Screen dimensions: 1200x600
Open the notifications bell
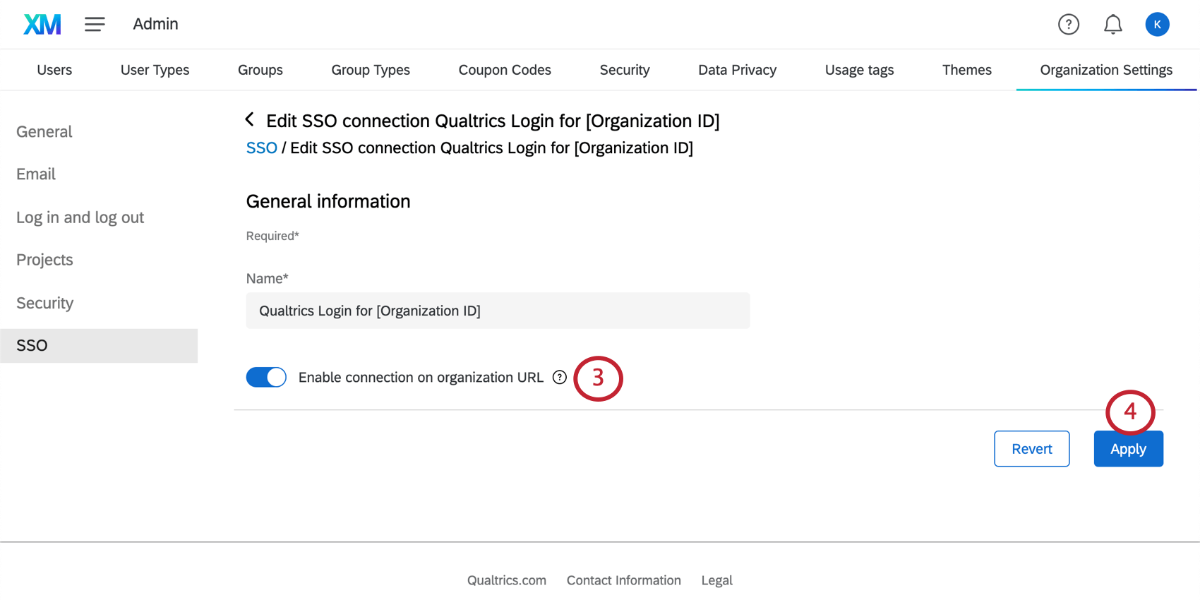(x=1112, y=25)
